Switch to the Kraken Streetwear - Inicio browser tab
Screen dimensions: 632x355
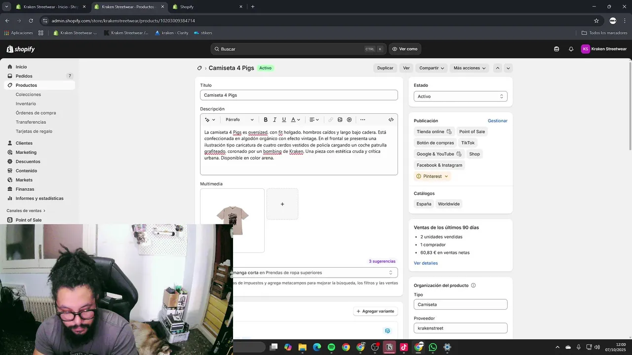51,7
